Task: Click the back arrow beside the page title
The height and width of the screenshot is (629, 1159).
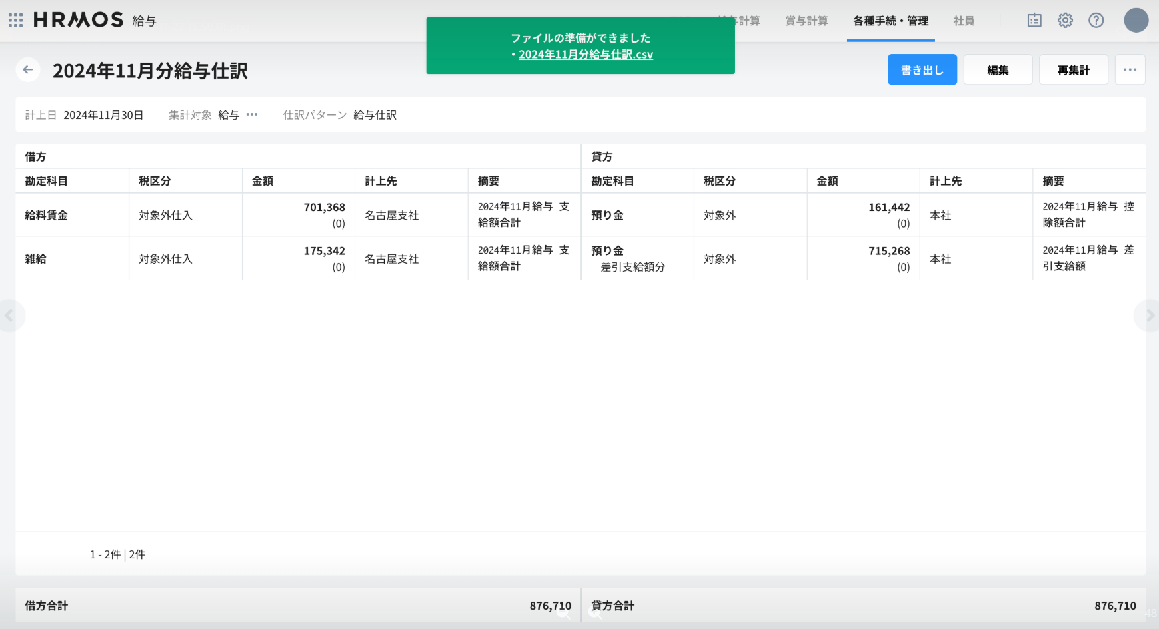Action: pos(28,70)
